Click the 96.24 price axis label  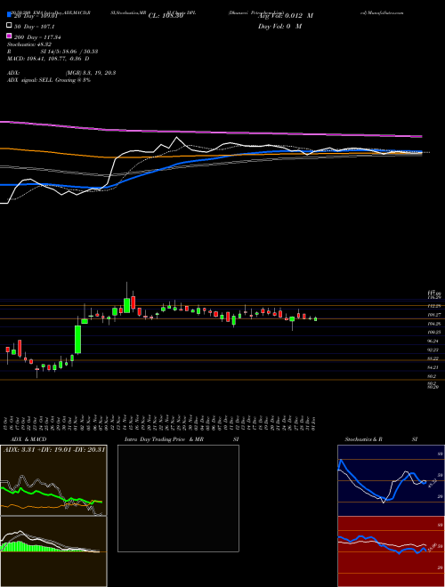coord(433,342)
